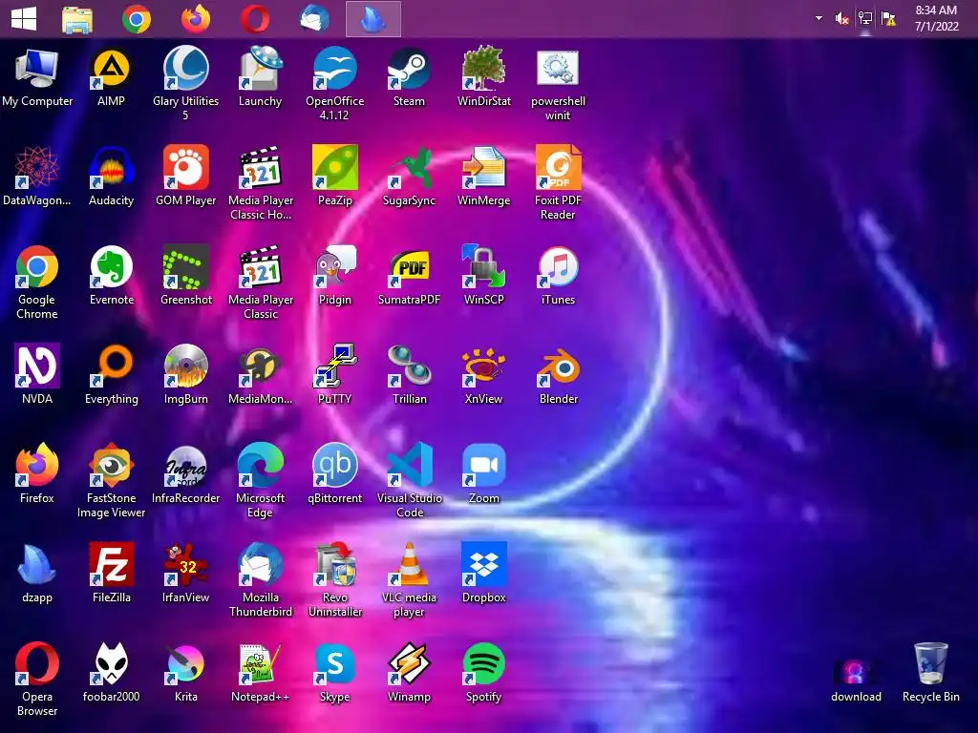This screenshot has width=978, height=733.
Task: Open the Zoom desktop shortcut
Action: 484,466
